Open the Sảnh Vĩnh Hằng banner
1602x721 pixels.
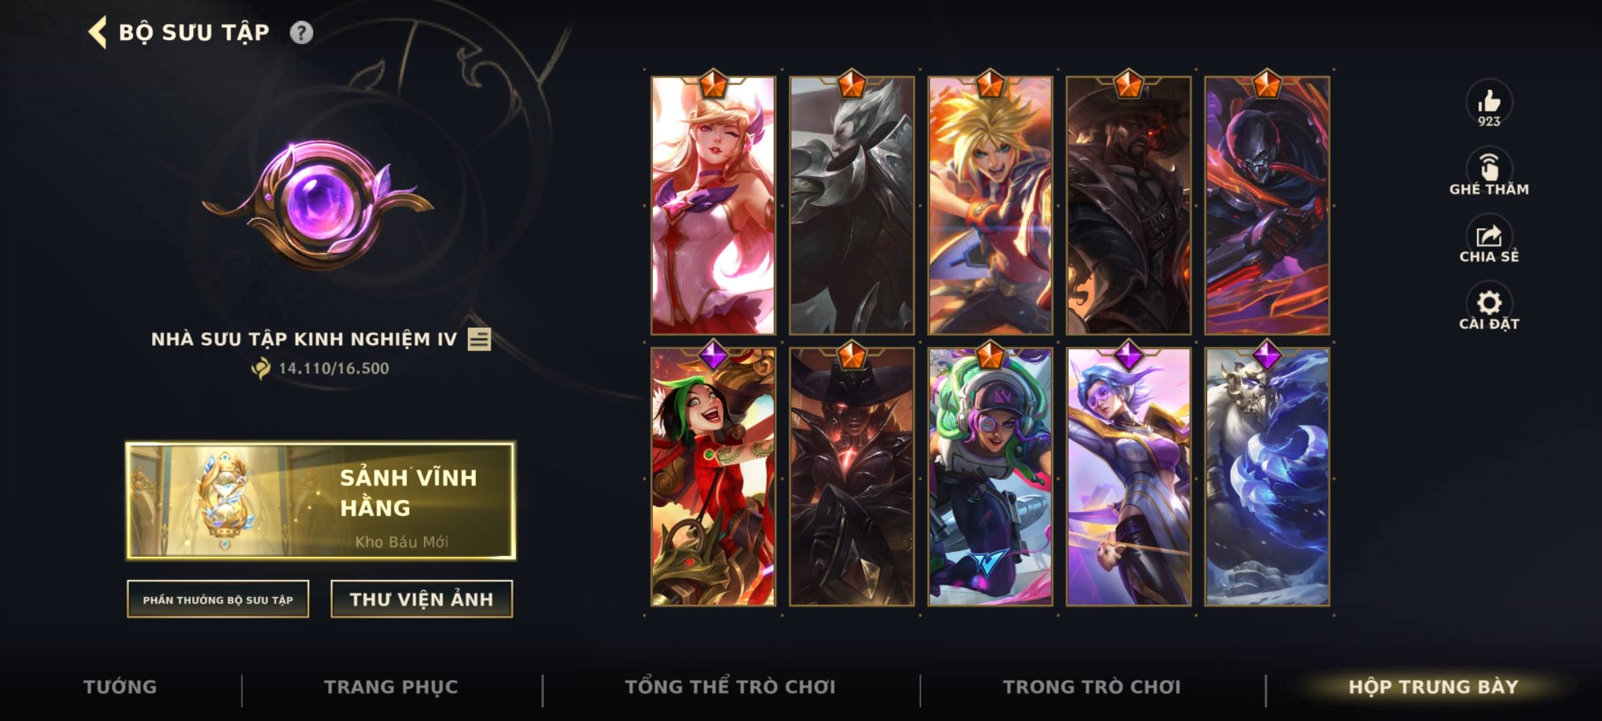[x=320, y=501]
